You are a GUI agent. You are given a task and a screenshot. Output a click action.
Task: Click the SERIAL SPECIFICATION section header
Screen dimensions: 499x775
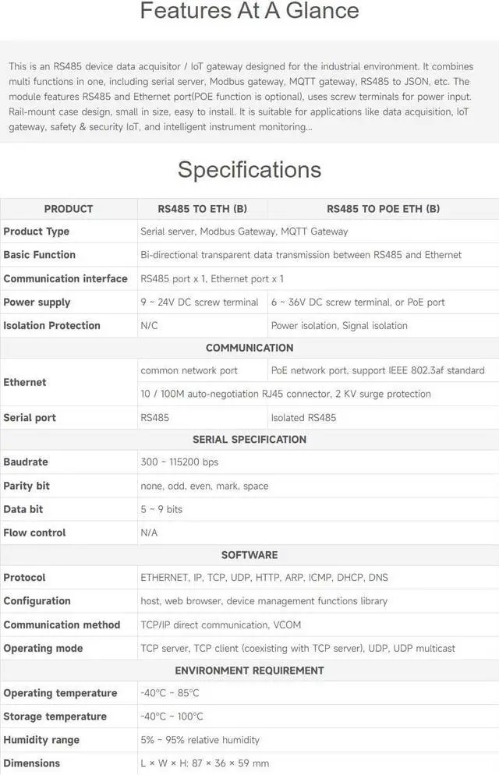tap(249, 440)
